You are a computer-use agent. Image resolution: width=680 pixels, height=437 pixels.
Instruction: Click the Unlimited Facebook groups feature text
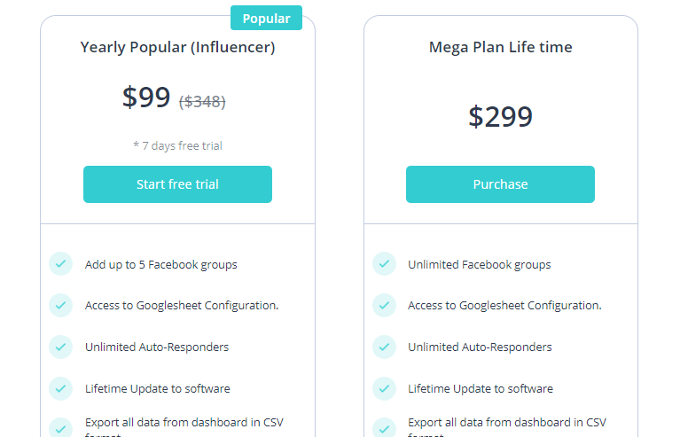479,264
